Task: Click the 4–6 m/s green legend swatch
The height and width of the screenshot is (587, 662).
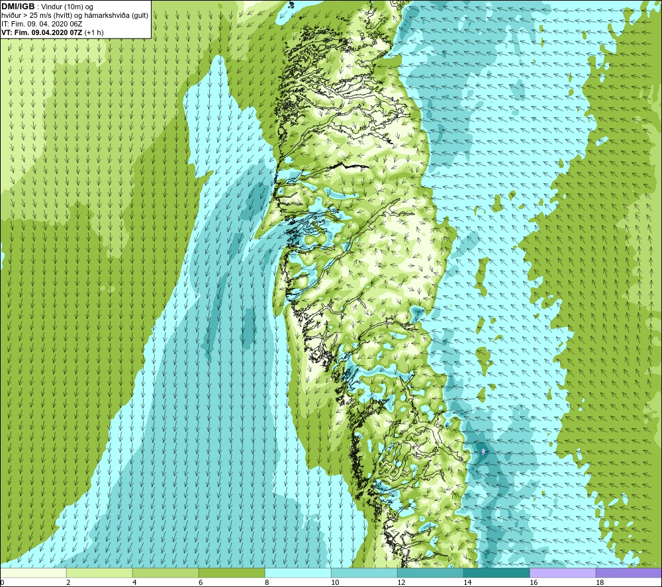Action: coord(165,572)
